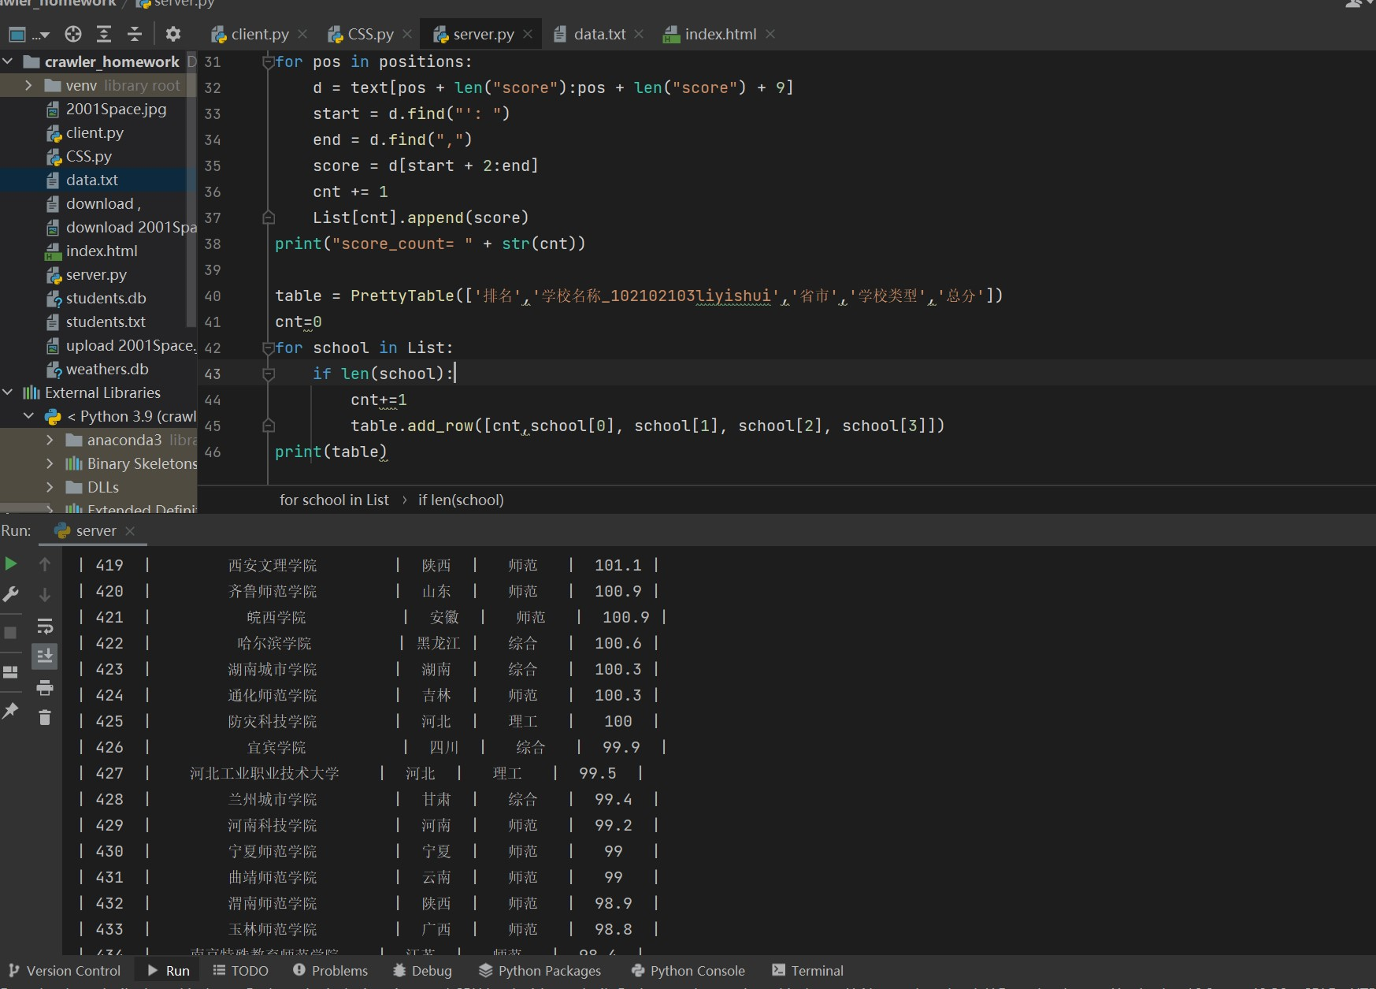Close the index.html tab

pyautogui.click(x=770, y=34)
